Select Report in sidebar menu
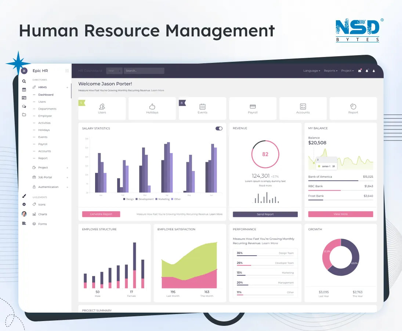 (x=43, y=158)
